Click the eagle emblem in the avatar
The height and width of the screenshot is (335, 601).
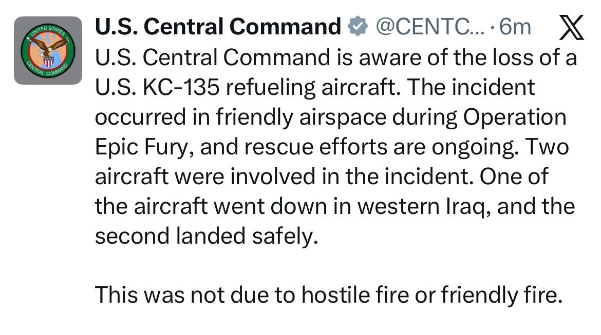point(48,50)
